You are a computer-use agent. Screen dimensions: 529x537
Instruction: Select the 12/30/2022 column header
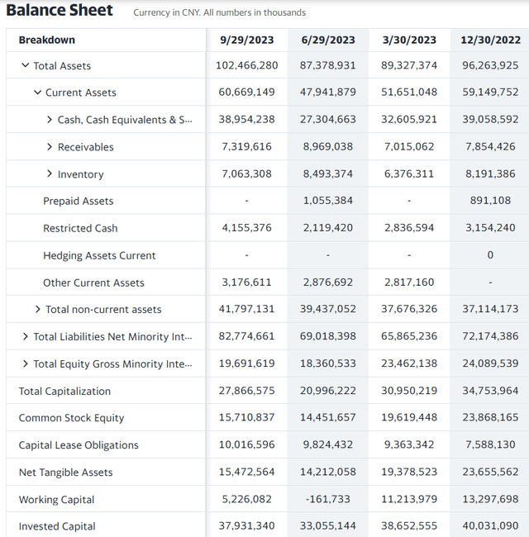click(x=491, y=40)
